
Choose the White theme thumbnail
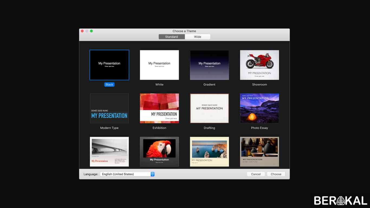coord(159,65)
